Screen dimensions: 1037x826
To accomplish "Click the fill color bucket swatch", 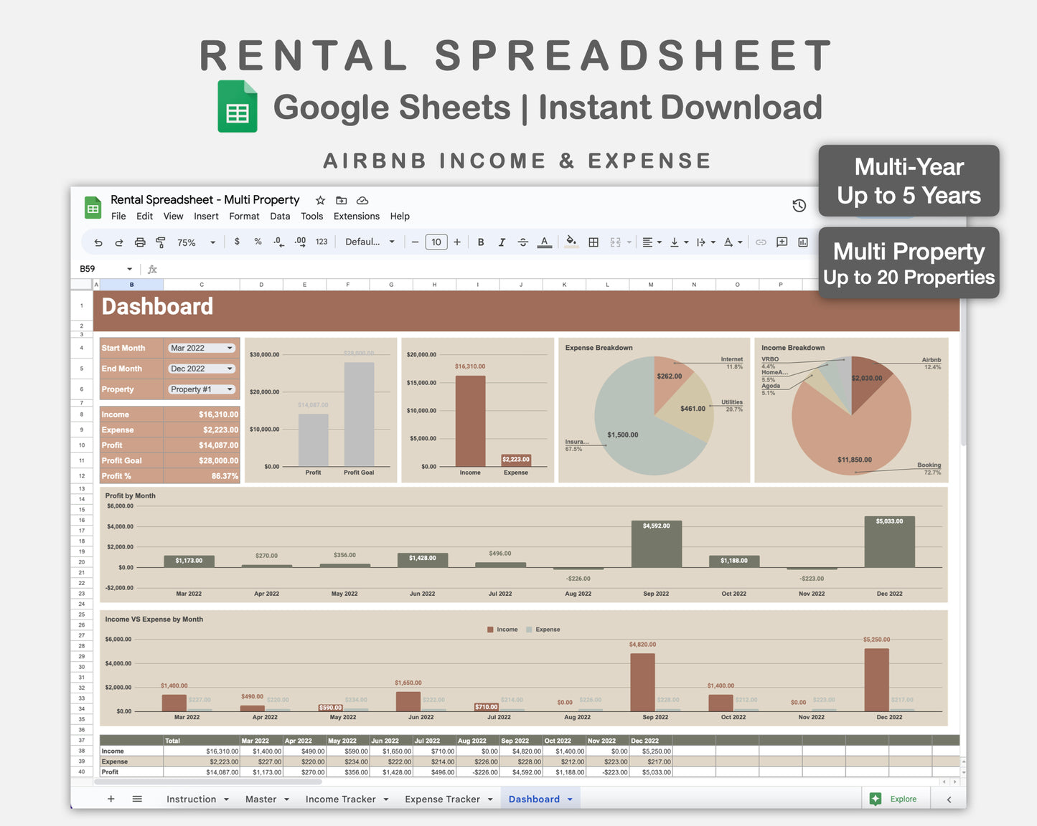I will point(571,242).
